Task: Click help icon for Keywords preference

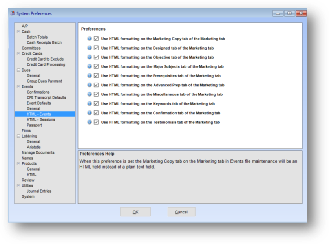Action: [90, 103]
